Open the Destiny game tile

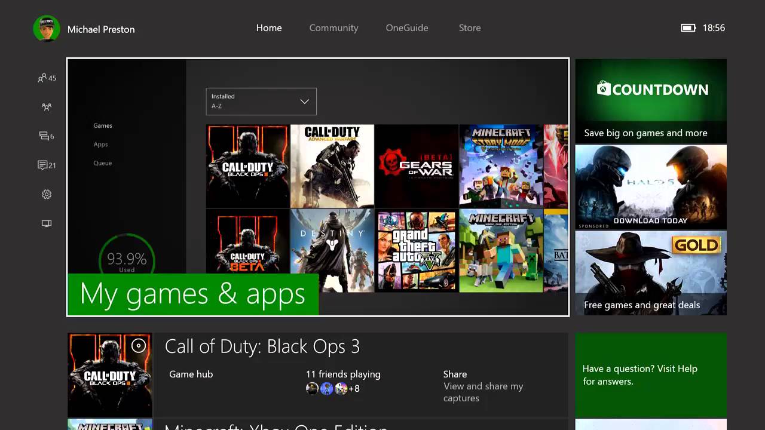(x=332, y=251)
